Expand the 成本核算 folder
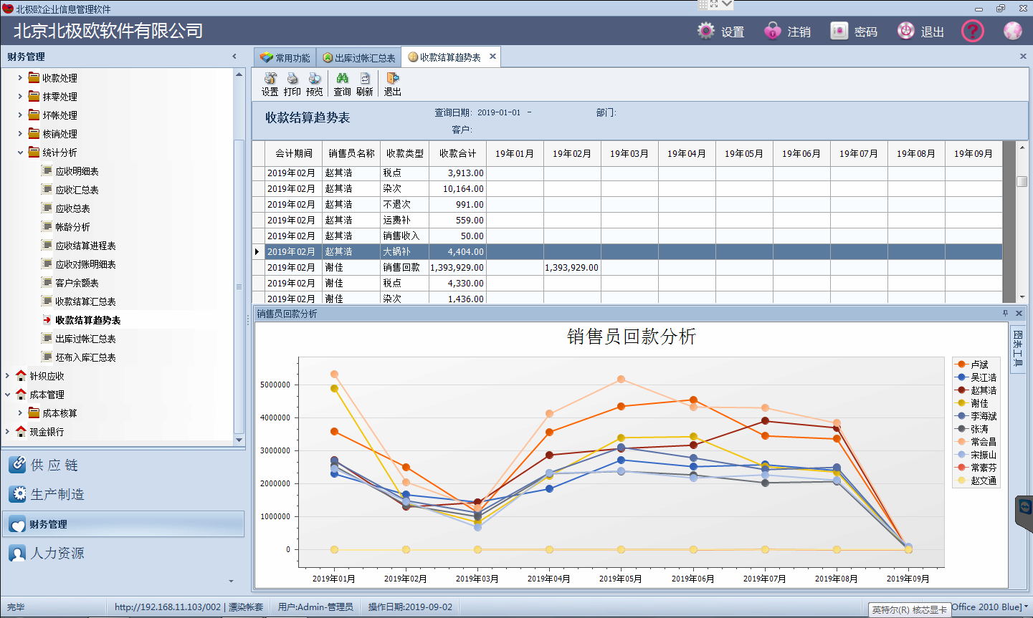Image resolution: width=1033 pixels, height=618 pixels. (20, 412)
